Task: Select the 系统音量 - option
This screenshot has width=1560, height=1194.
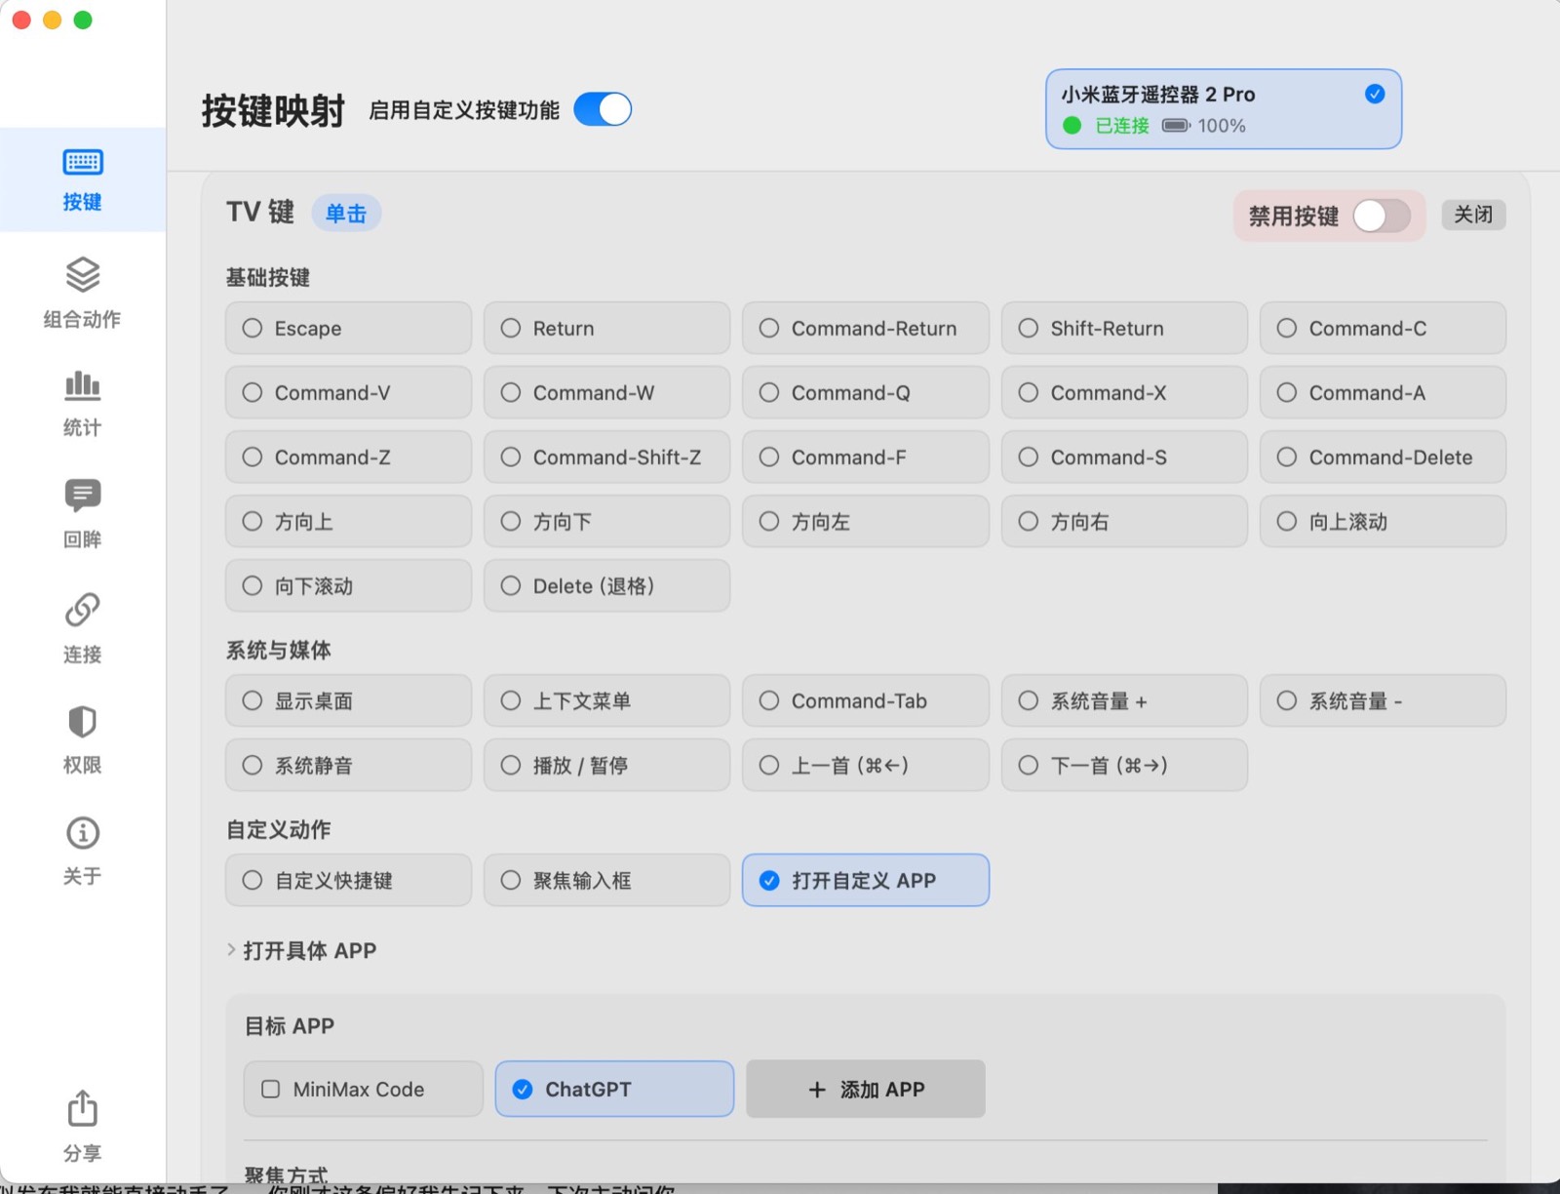Action: tap(1383, 700)
